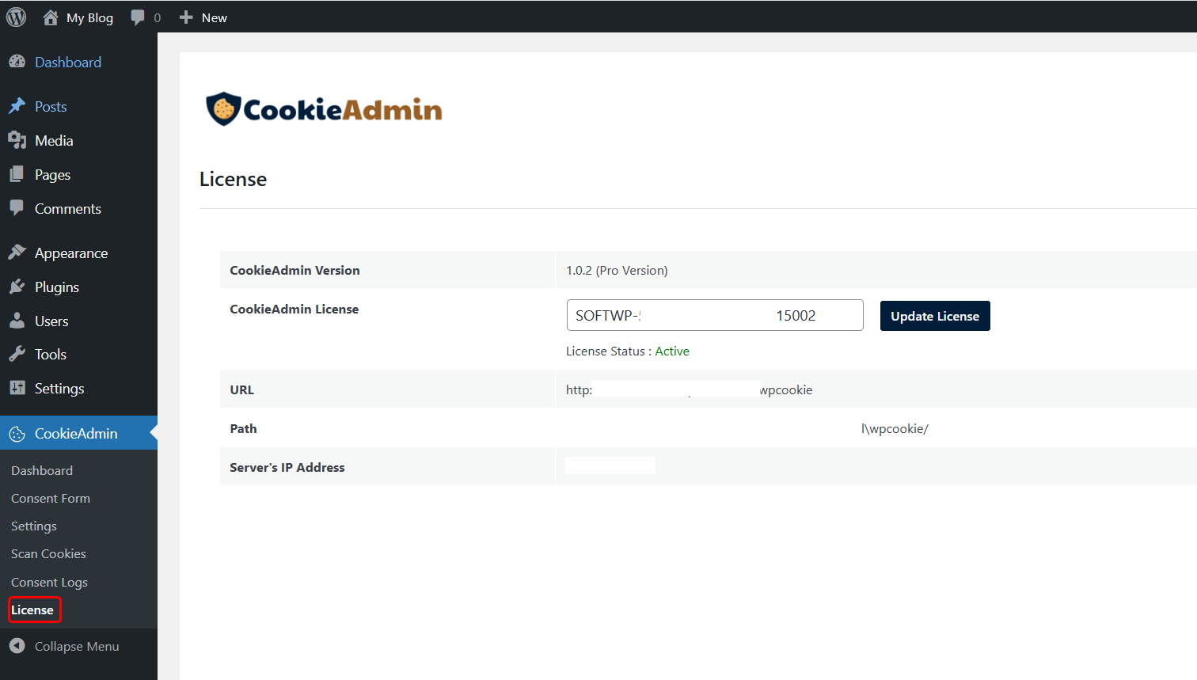The height and width of the screenshot is (680, 1197).
Task: Select the License submenu item
Action: click(x=32, y=610)
